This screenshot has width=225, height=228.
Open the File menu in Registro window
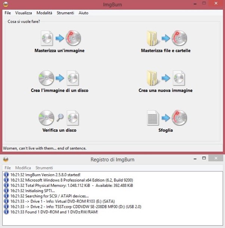pyautogui.click(x=7, y=168)
